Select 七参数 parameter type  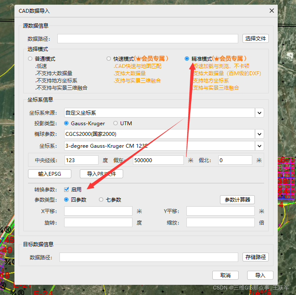pyautogui.click(x=101, y=199)
